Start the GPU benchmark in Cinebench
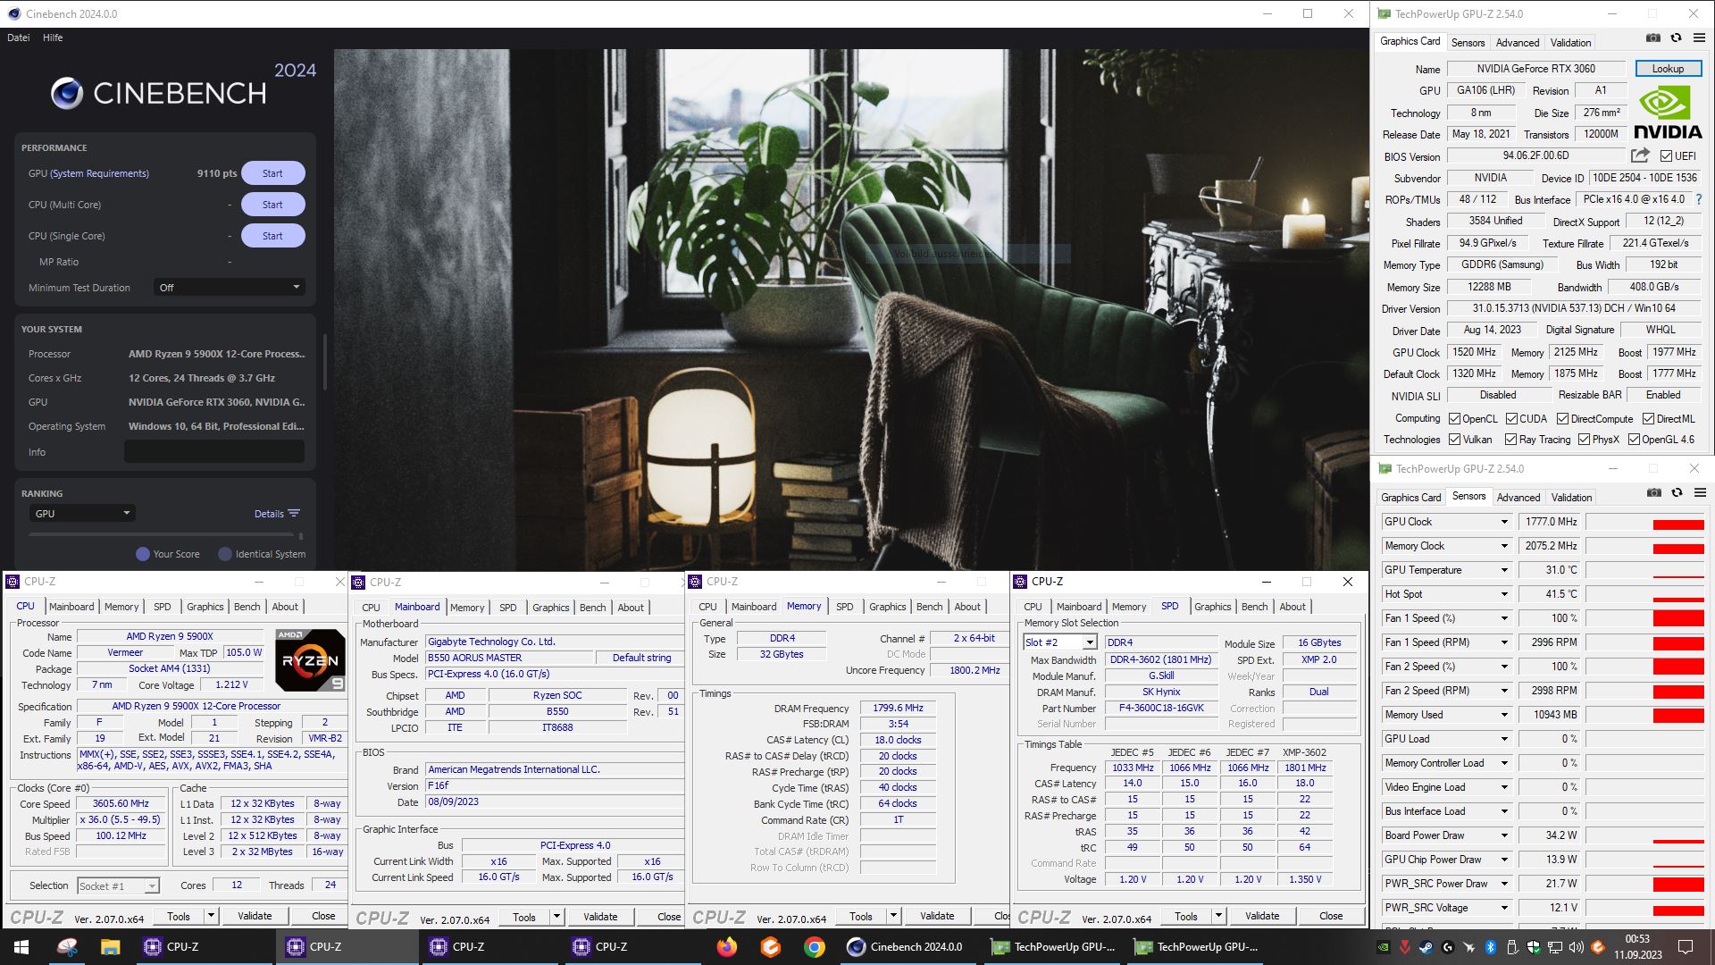 [x=272, y=173]
